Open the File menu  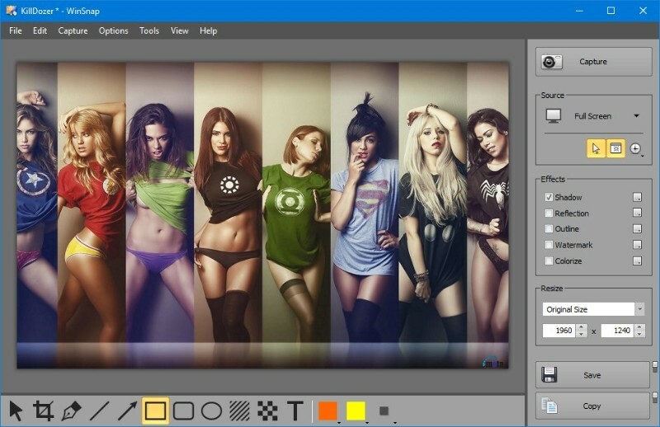[x=15, y=30]
